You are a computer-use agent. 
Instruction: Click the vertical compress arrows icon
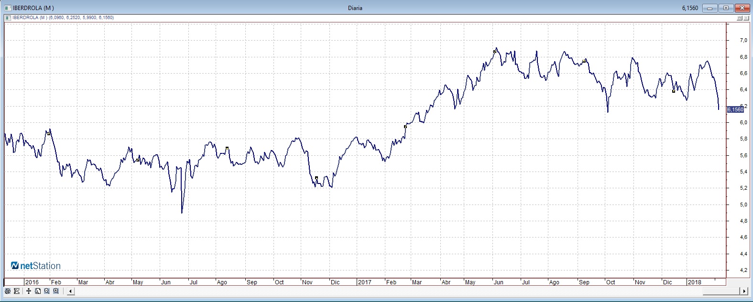point(29,291)
